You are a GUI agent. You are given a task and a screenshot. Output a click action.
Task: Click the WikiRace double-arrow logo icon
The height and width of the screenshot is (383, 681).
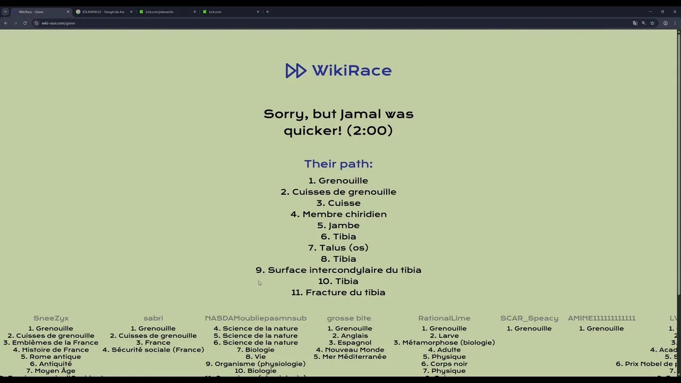click(296, 71)
